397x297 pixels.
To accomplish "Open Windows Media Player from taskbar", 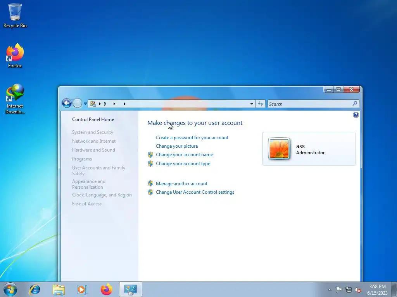I will coord(82,289).
